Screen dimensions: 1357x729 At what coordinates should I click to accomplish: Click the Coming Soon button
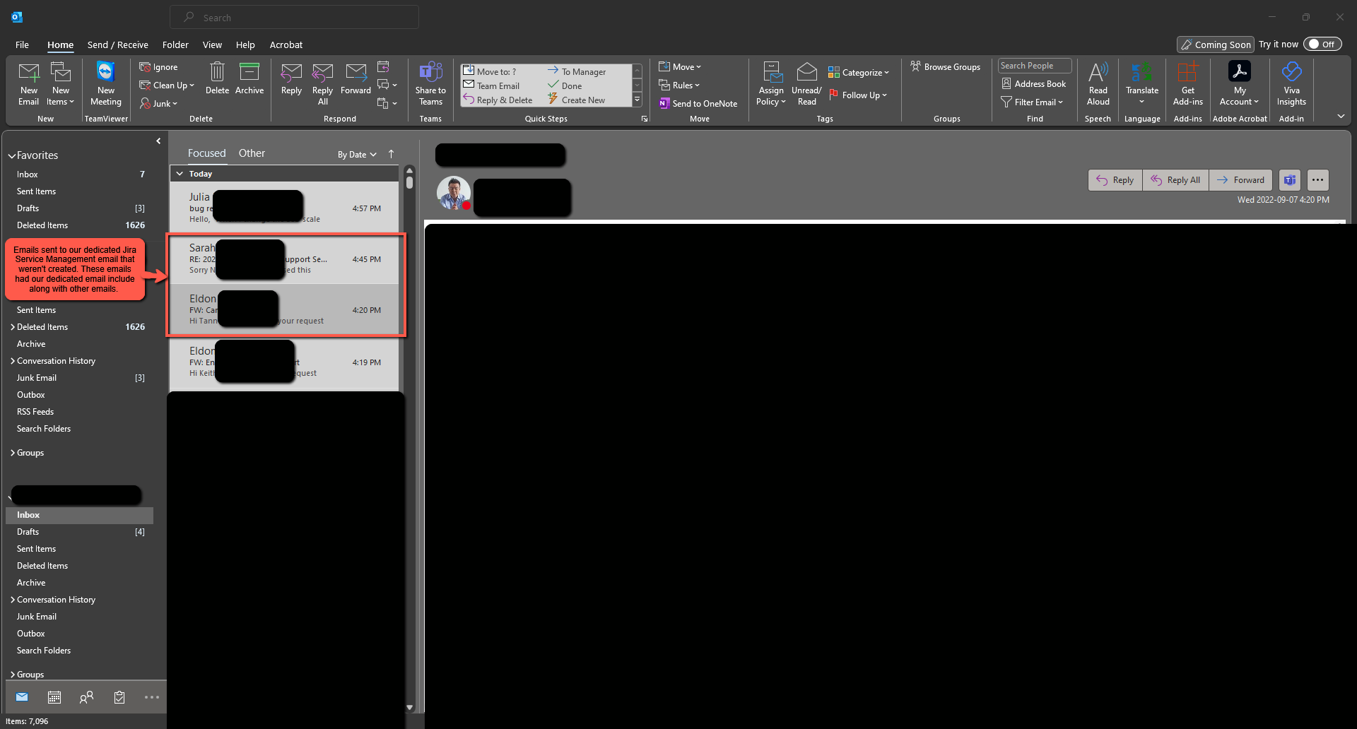pos(1216,45)
